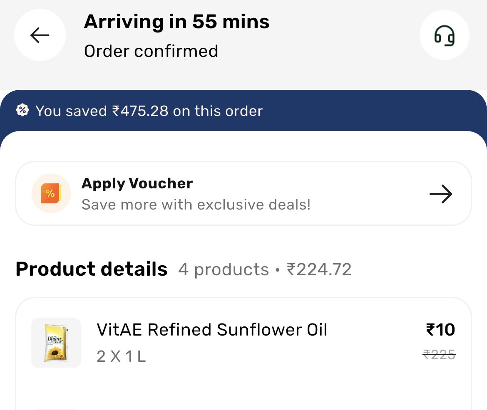Tap the savings percent badge icon

click(x=22, y=110)
